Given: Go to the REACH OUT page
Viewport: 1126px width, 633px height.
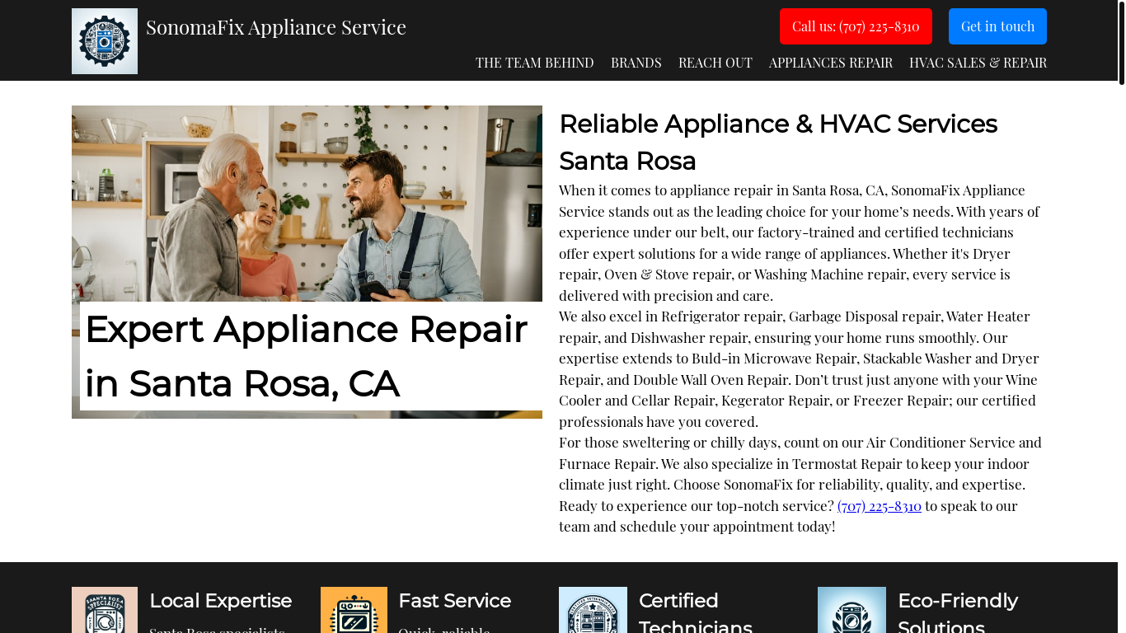Looking at the screenshot, I should click(715, 63).
